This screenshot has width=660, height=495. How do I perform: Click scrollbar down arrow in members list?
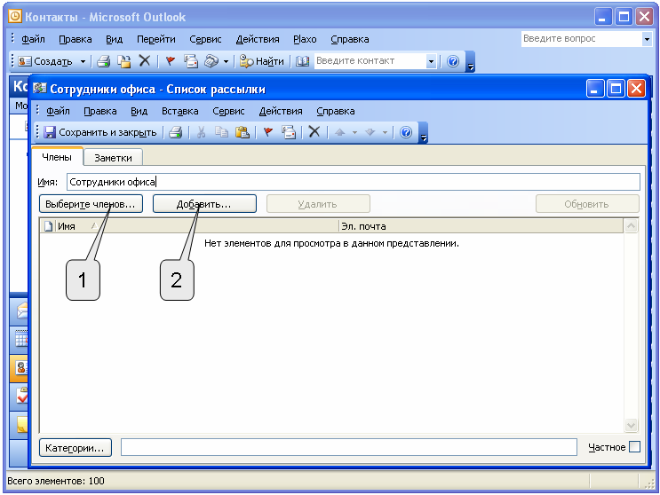click(631, 425)
